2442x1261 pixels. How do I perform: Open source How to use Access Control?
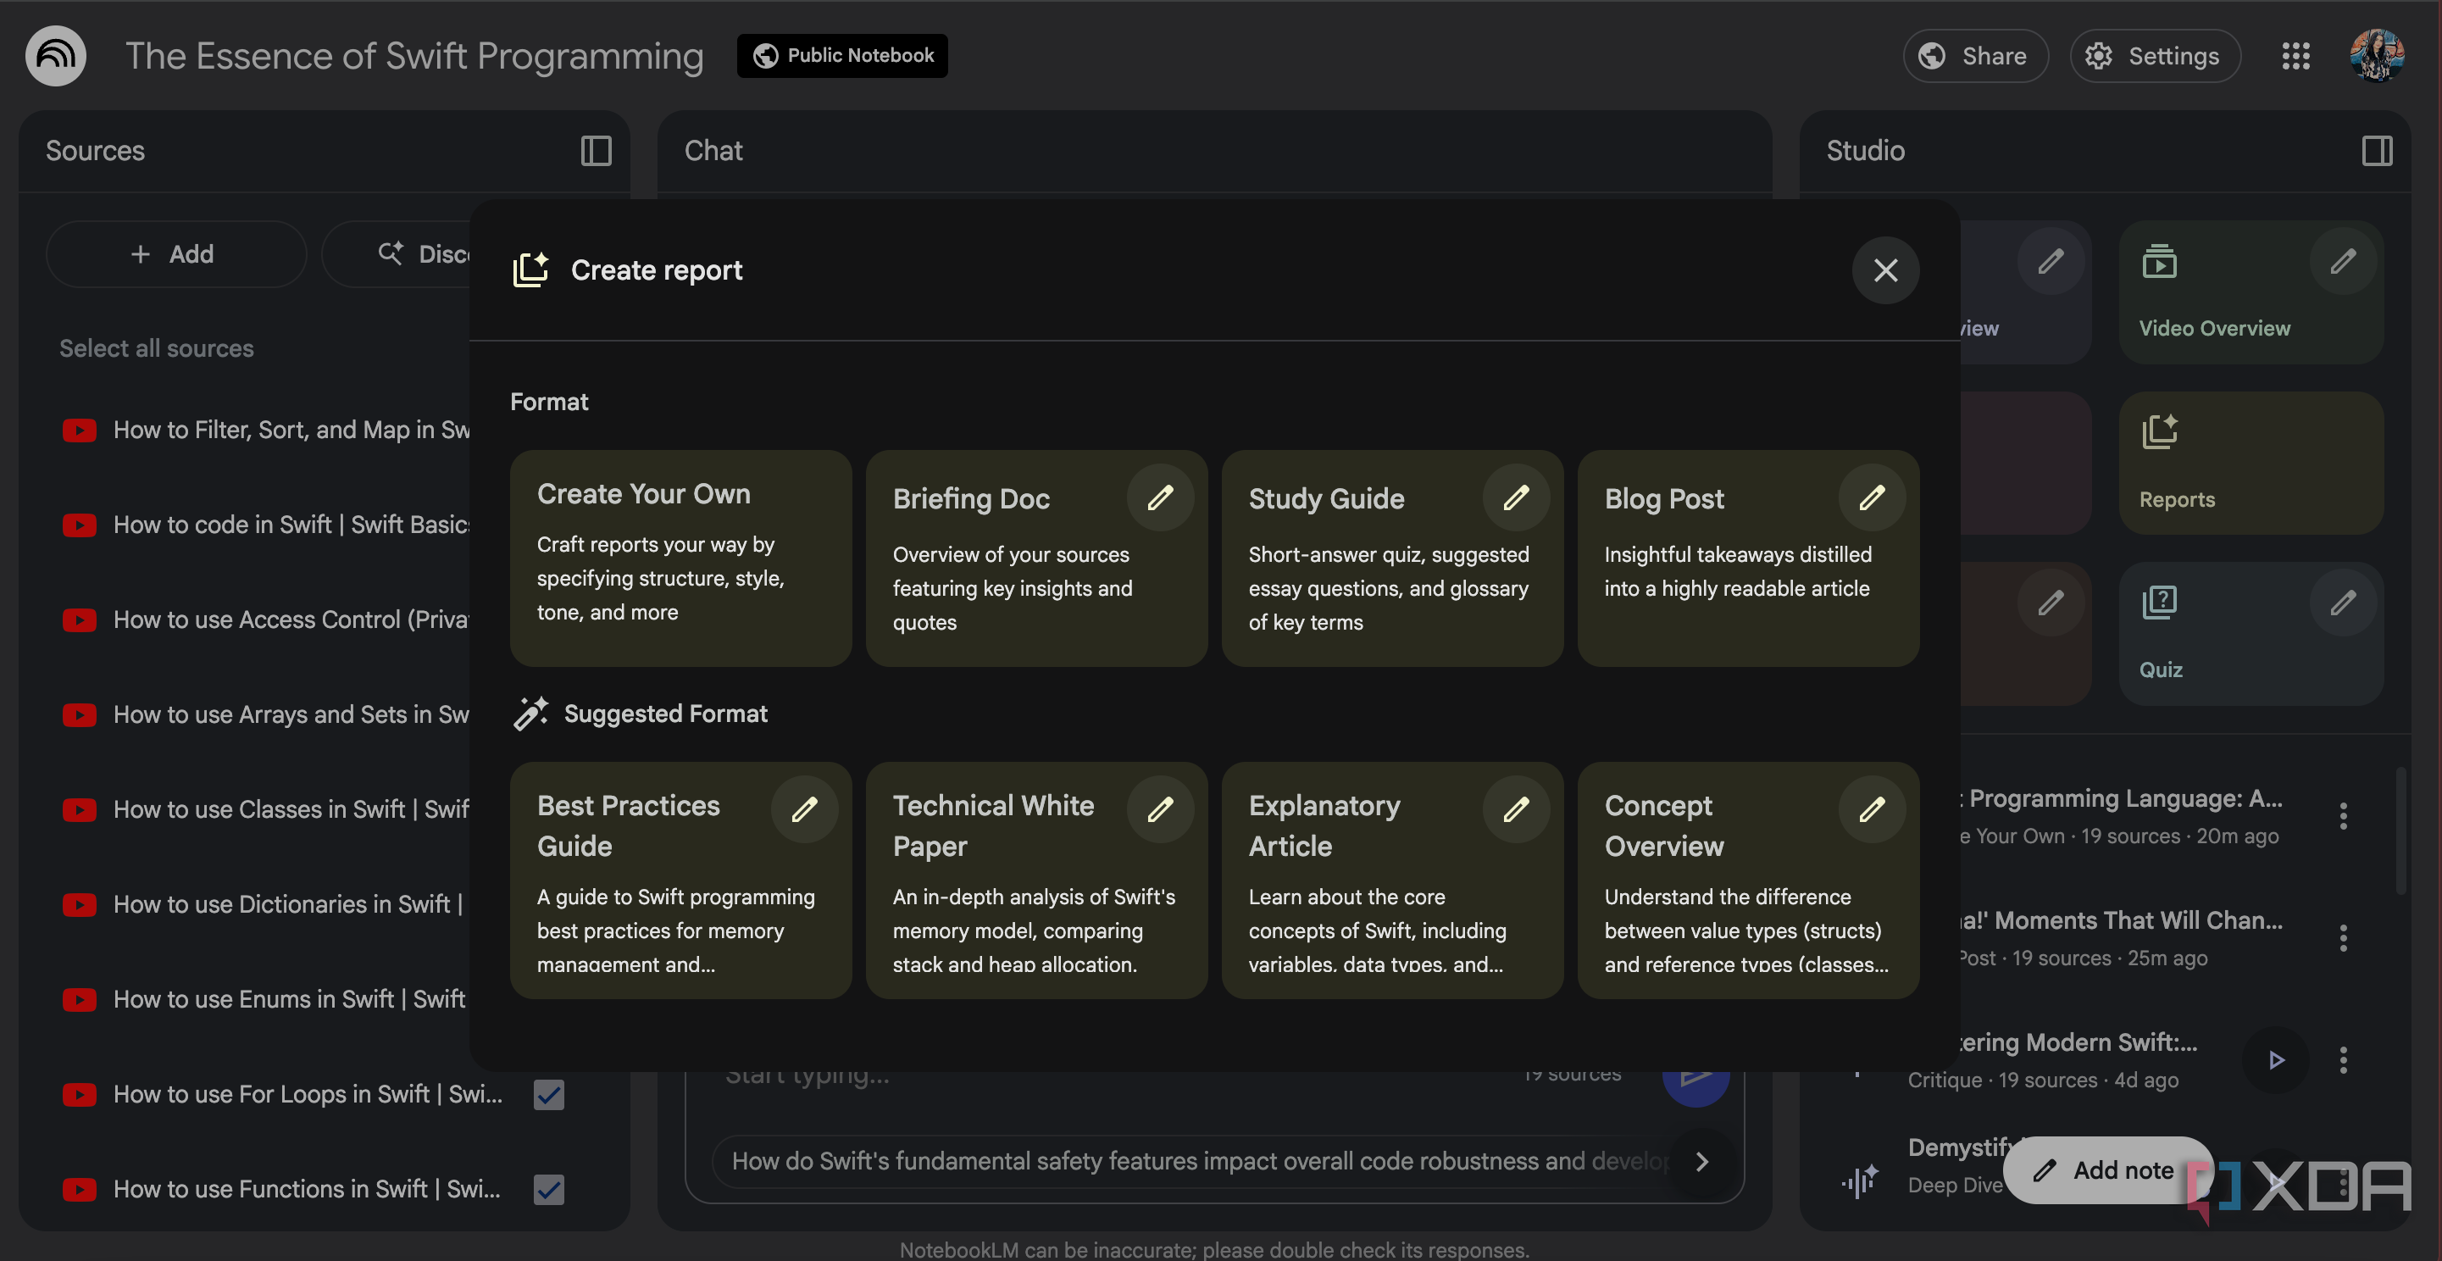click(291, 620)
